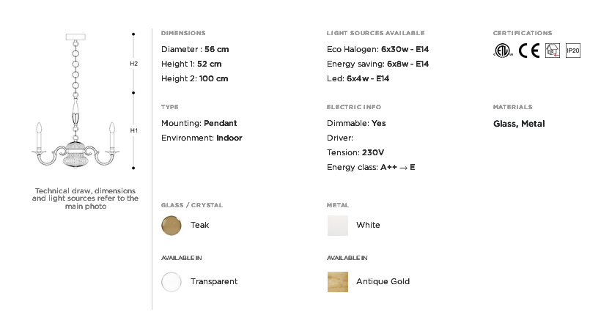The width and height of the screenshot is (590, 312).
Task: Select the Teak glass color swatch
Action: click(172, 226)
